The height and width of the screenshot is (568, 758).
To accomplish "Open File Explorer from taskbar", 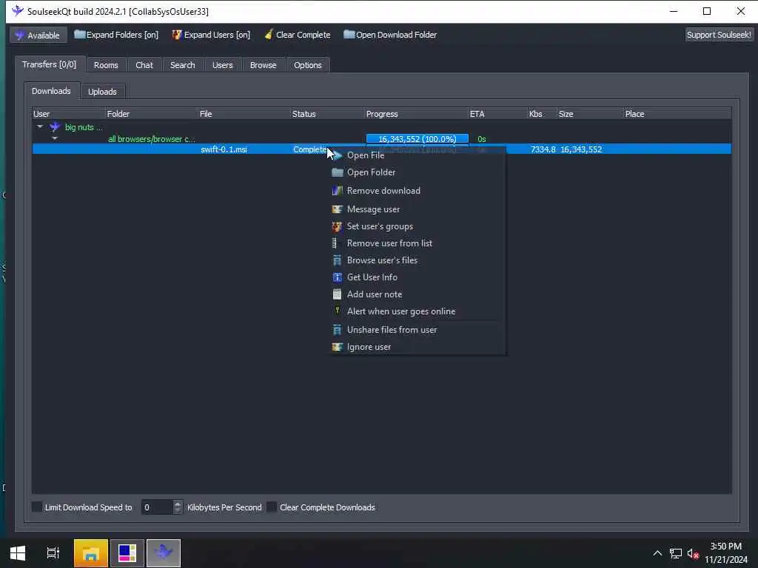I will (x=91, y=553).
